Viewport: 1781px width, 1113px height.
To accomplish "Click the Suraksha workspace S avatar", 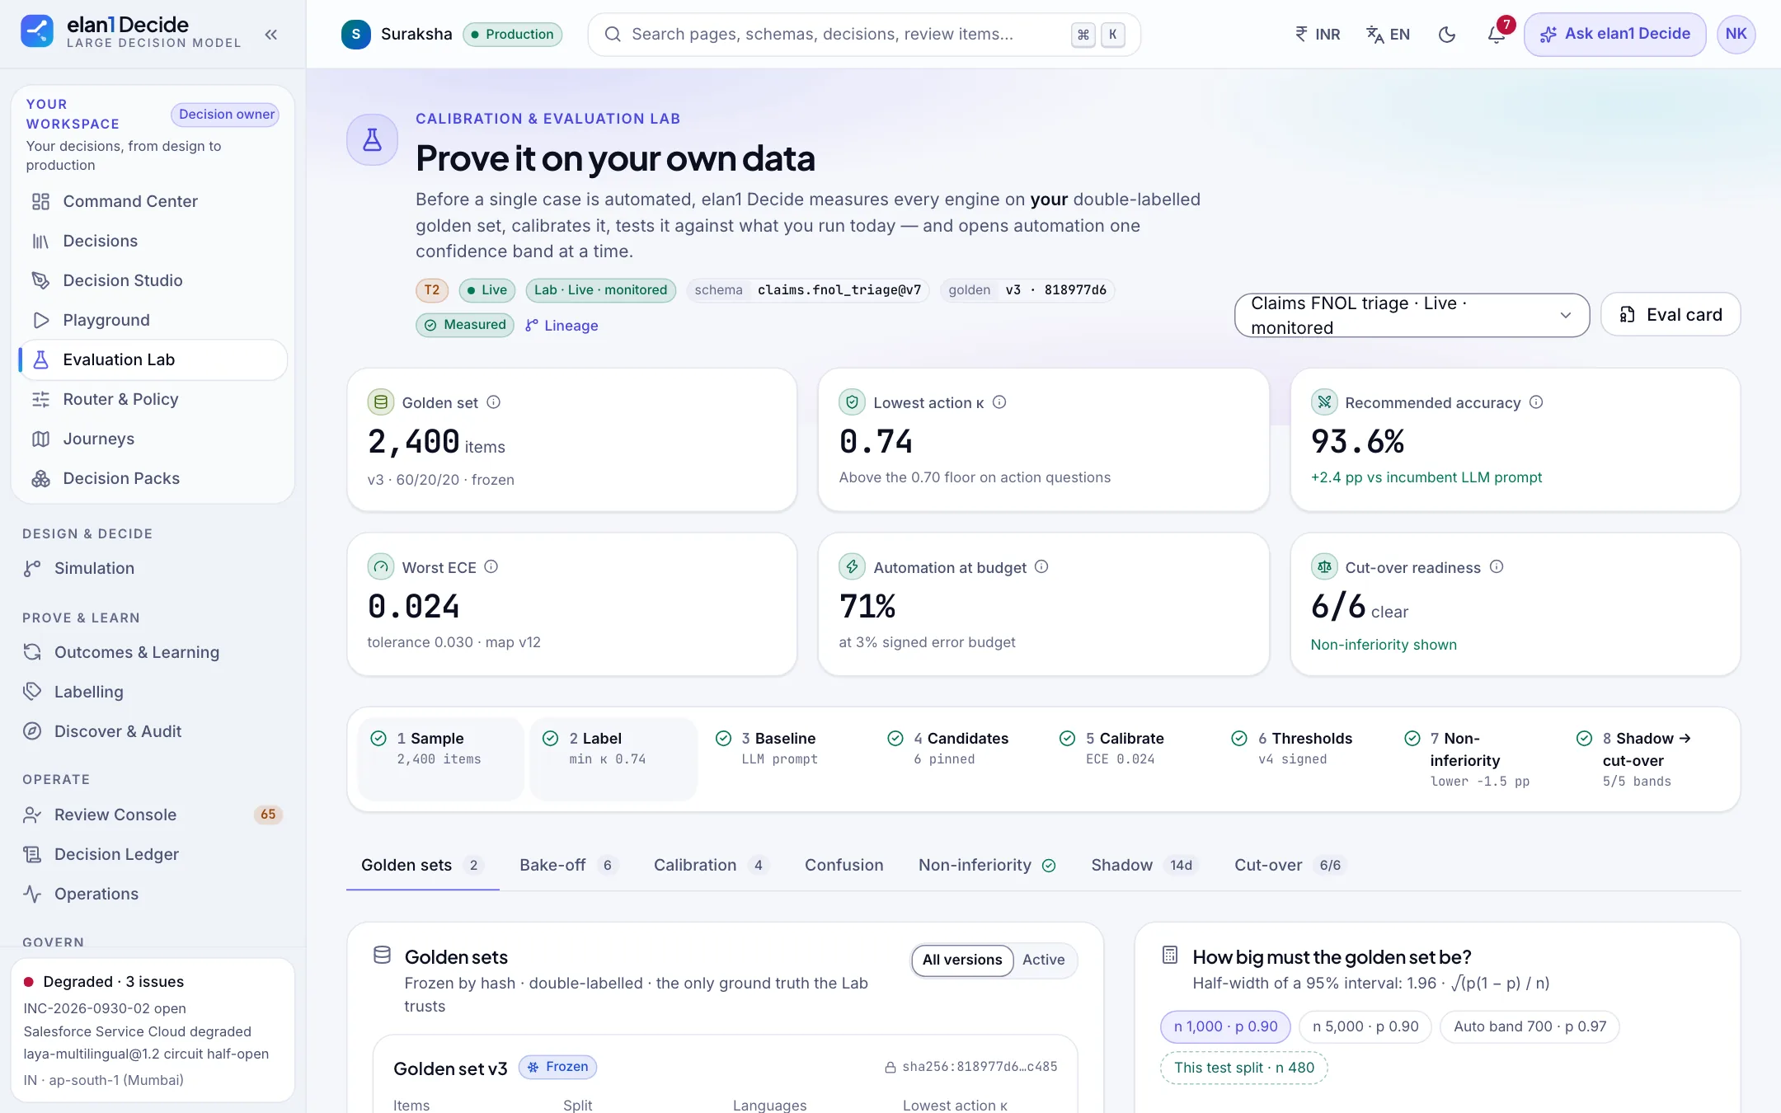I will coord(355,35).
